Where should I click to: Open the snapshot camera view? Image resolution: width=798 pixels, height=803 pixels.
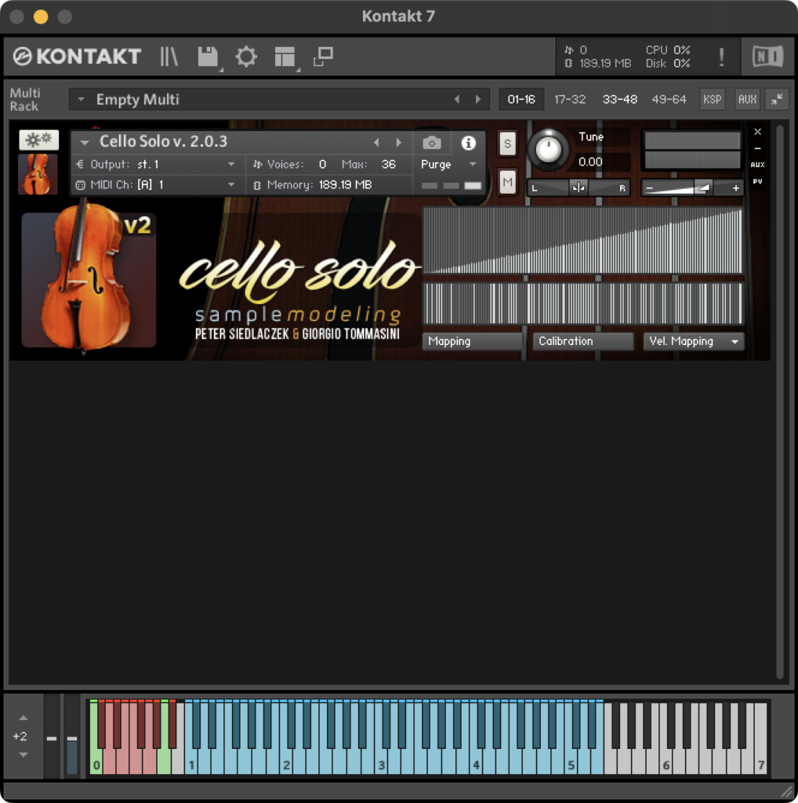(x=432, y=143)
